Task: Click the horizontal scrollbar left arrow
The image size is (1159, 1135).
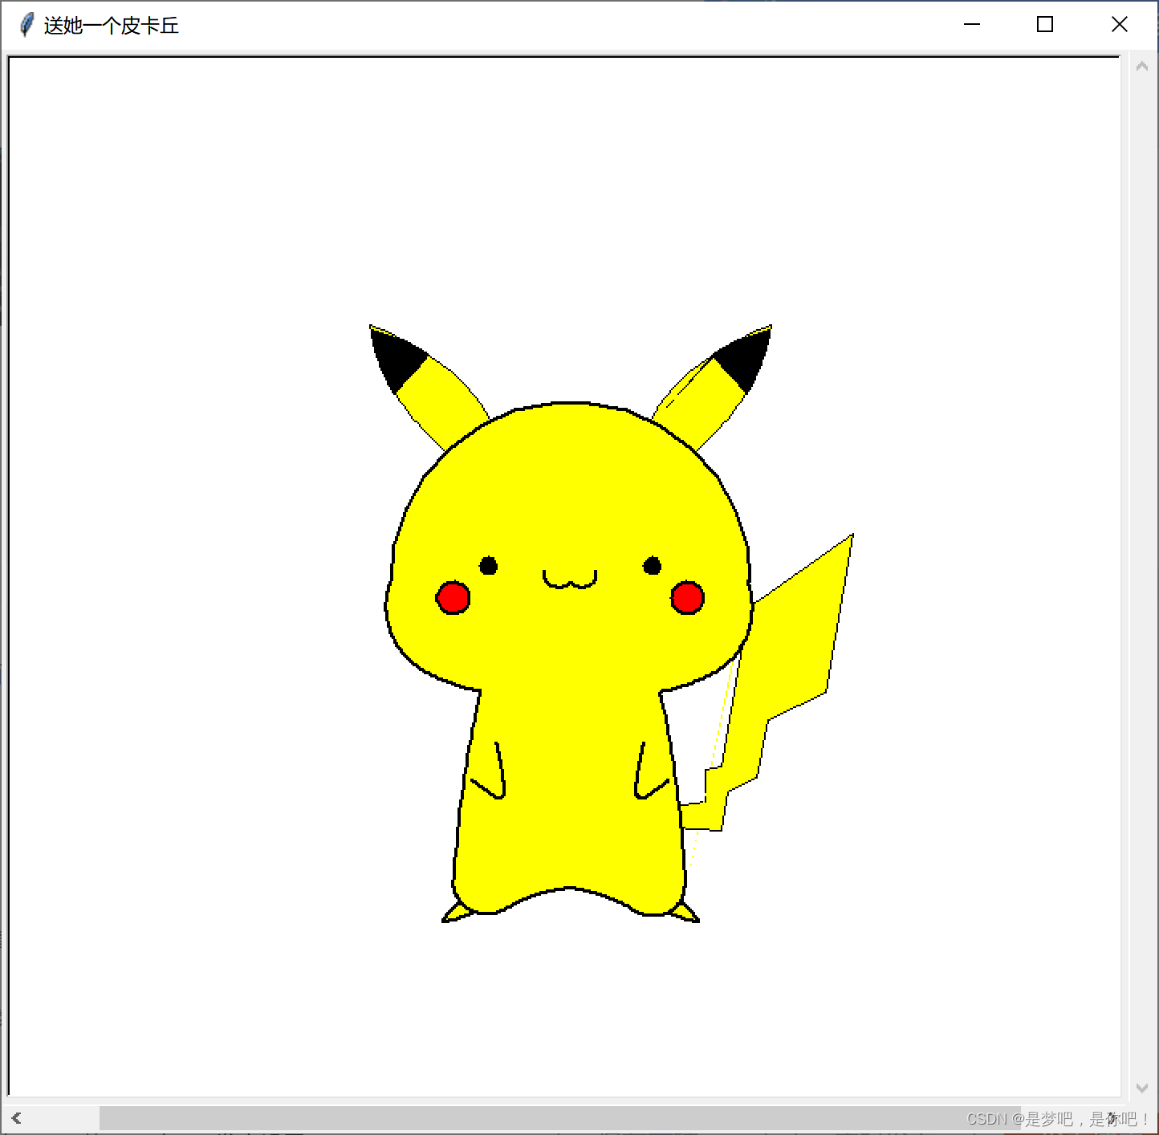Action: [x=16, y=1117]
